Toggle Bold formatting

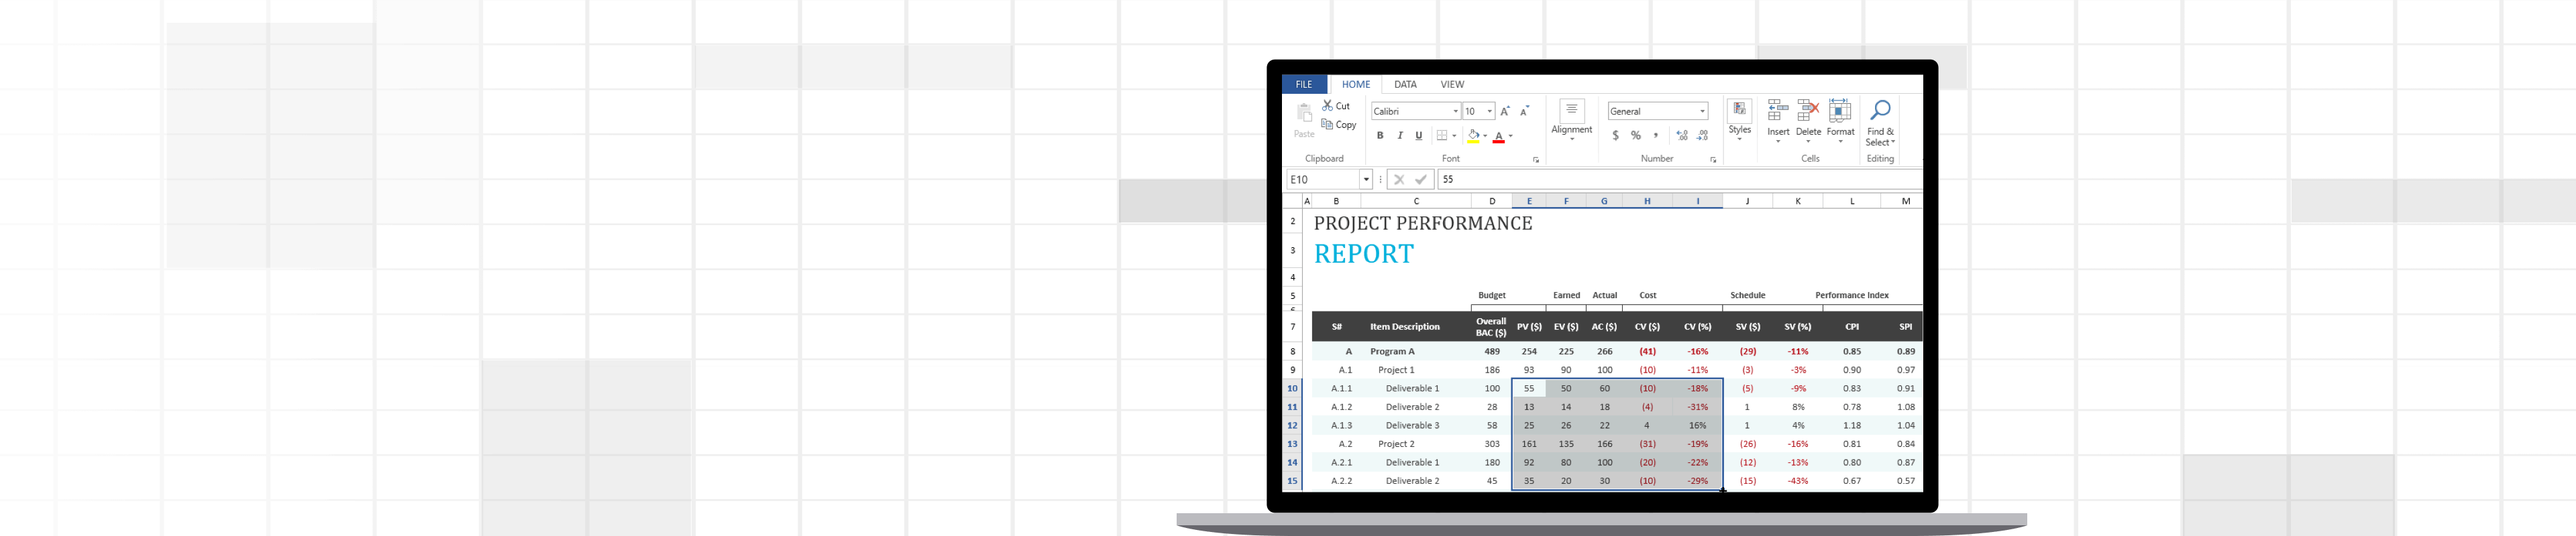click(1380, 136)
